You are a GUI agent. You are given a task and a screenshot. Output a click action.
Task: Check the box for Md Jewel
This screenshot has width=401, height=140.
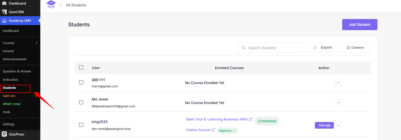tap(81, 102)
